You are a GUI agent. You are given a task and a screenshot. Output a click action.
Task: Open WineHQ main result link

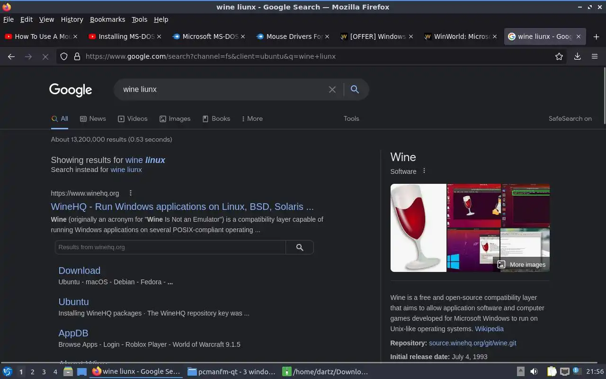coord(182,207)
